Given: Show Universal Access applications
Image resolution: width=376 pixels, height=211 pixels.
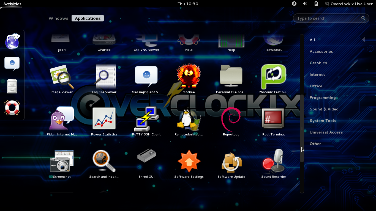Looking at the screenshot, I should pyautogui.click(x=326, y=132).
